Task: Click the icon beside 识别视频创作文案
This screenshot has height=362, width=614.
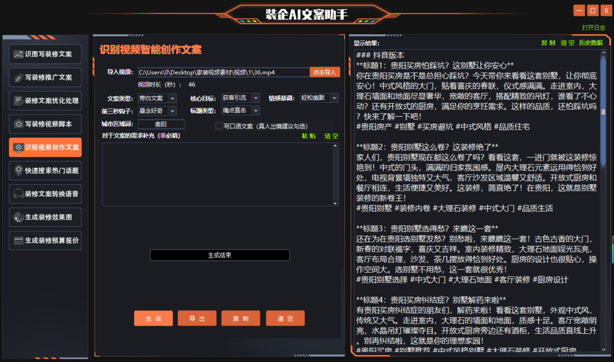Action: [x=18, y=147]
